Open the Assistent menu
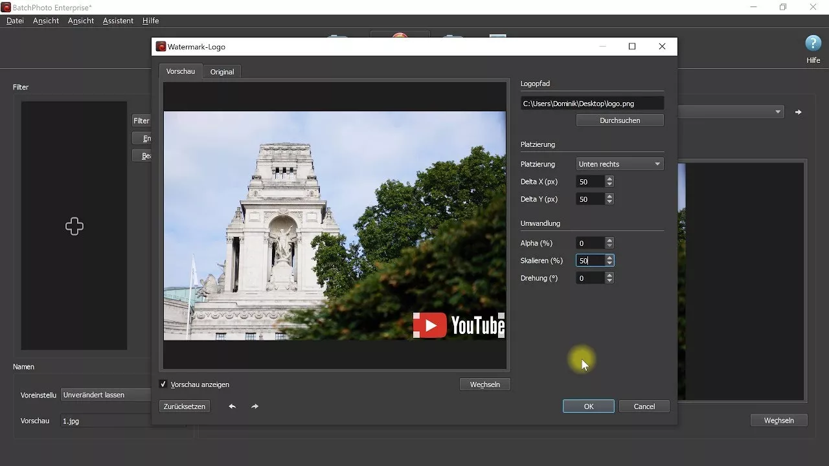The width and height of the screenshot is (829, 466). click(x=117, y=20)
